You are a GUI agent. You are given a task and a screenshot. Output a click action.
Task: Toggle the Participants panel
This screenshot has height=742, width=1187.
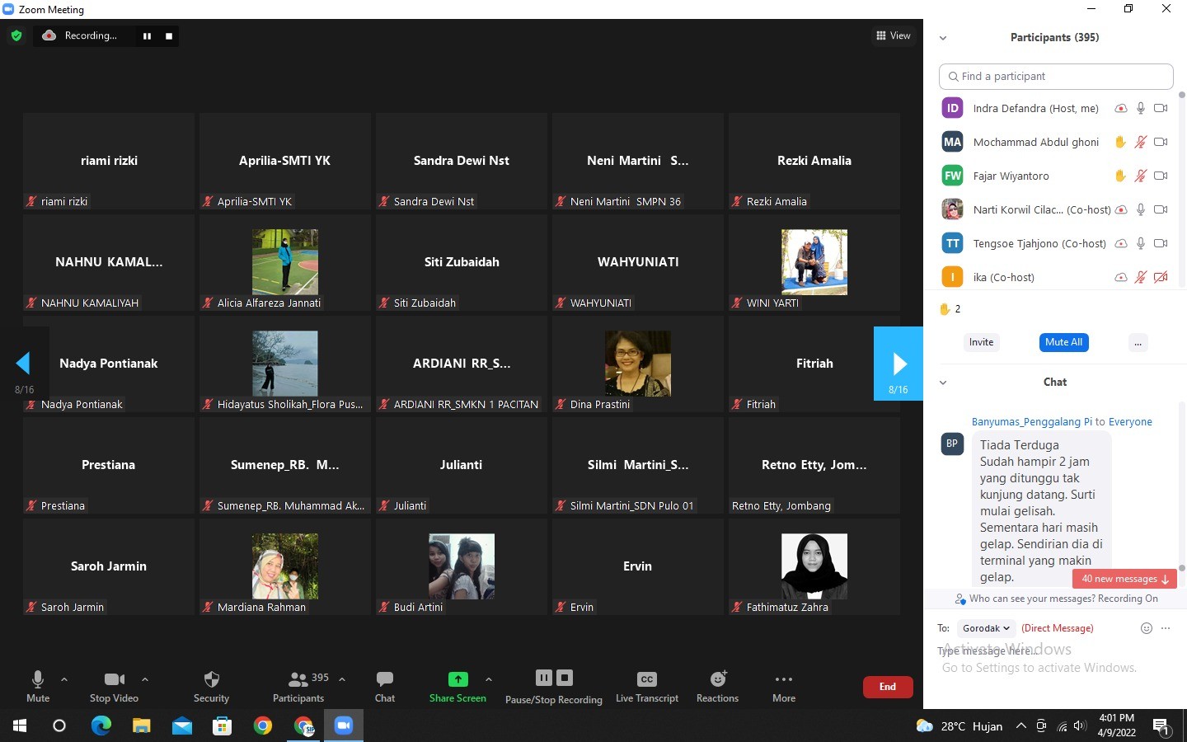pos(298,679)
